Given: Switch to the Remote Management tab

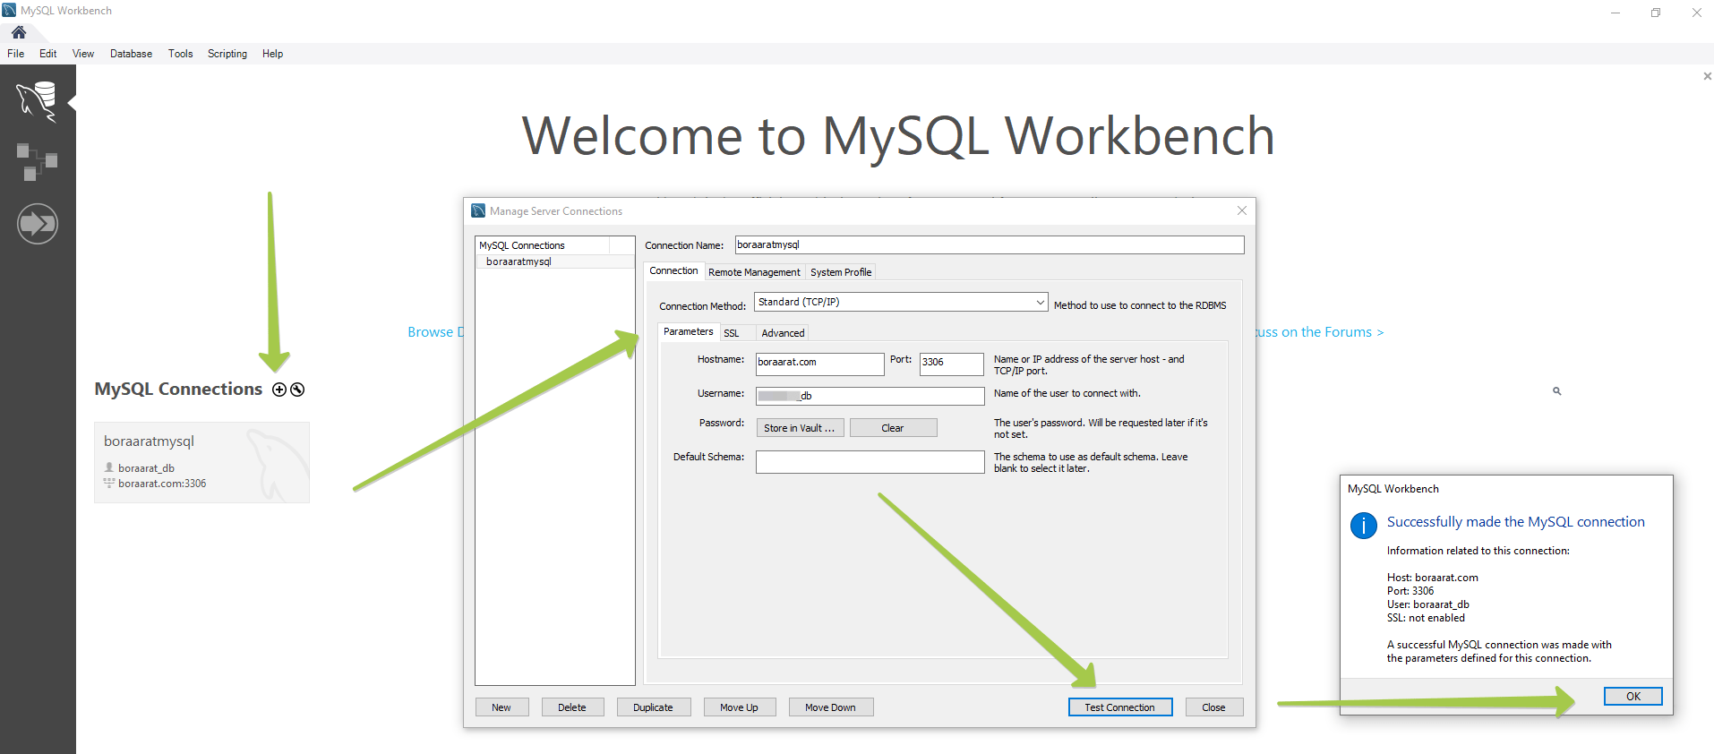Looking at the screenshot, I should tap(754, 272).
